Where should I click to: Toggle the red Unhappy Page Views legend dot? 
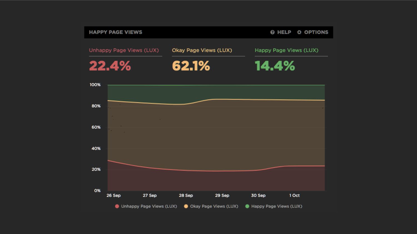[117, 206]
